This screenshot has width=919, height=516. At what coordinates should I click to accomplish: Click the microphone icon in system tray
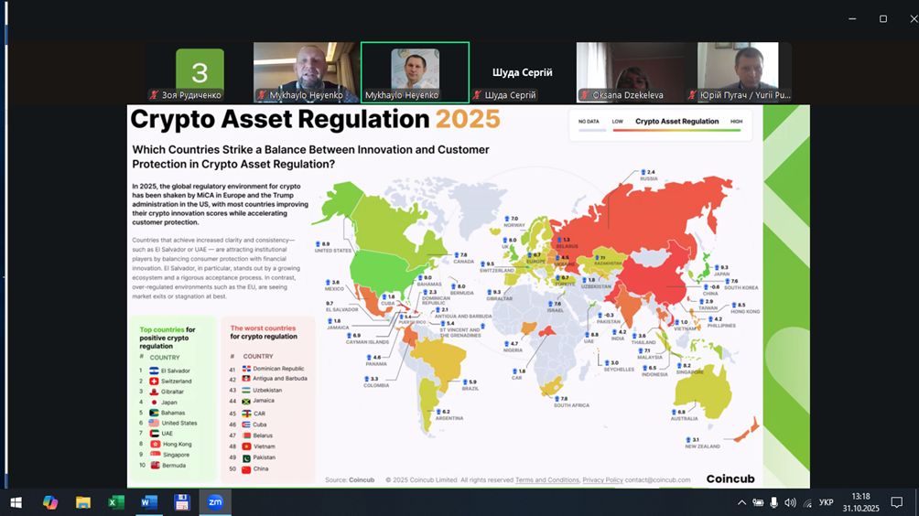pos(774,502)
